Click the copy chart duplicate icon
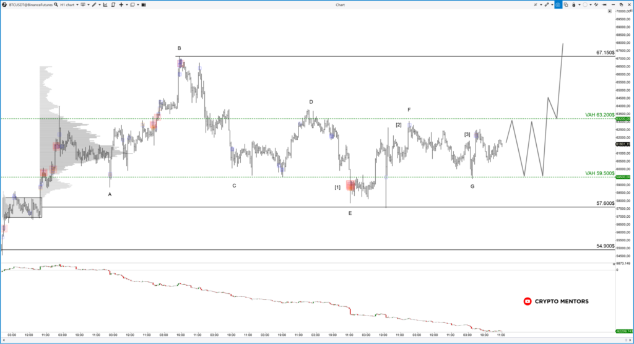 pos(566,4)
